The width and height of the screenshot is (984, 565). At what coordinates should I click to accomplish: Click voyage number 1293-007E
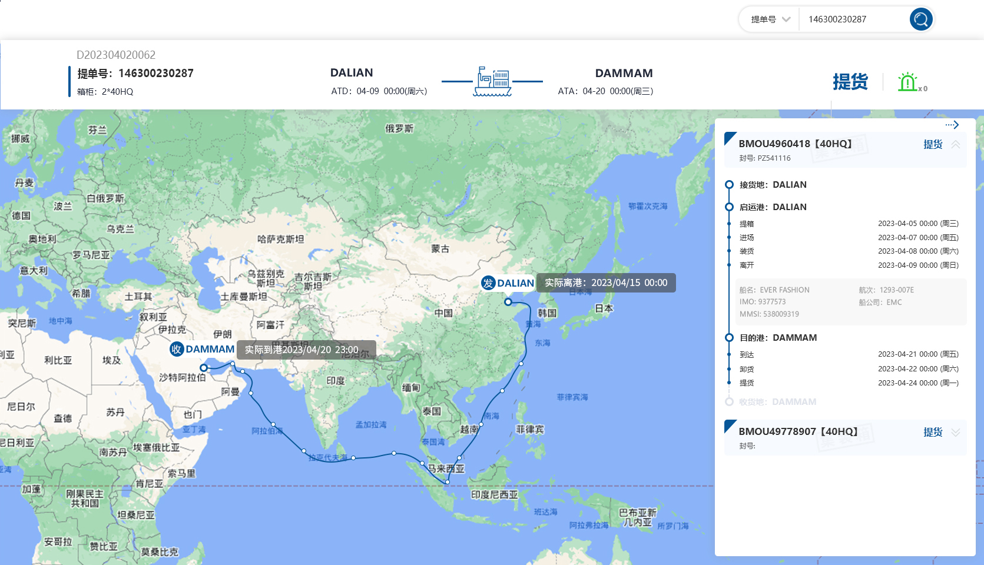(x=896, y=290)
